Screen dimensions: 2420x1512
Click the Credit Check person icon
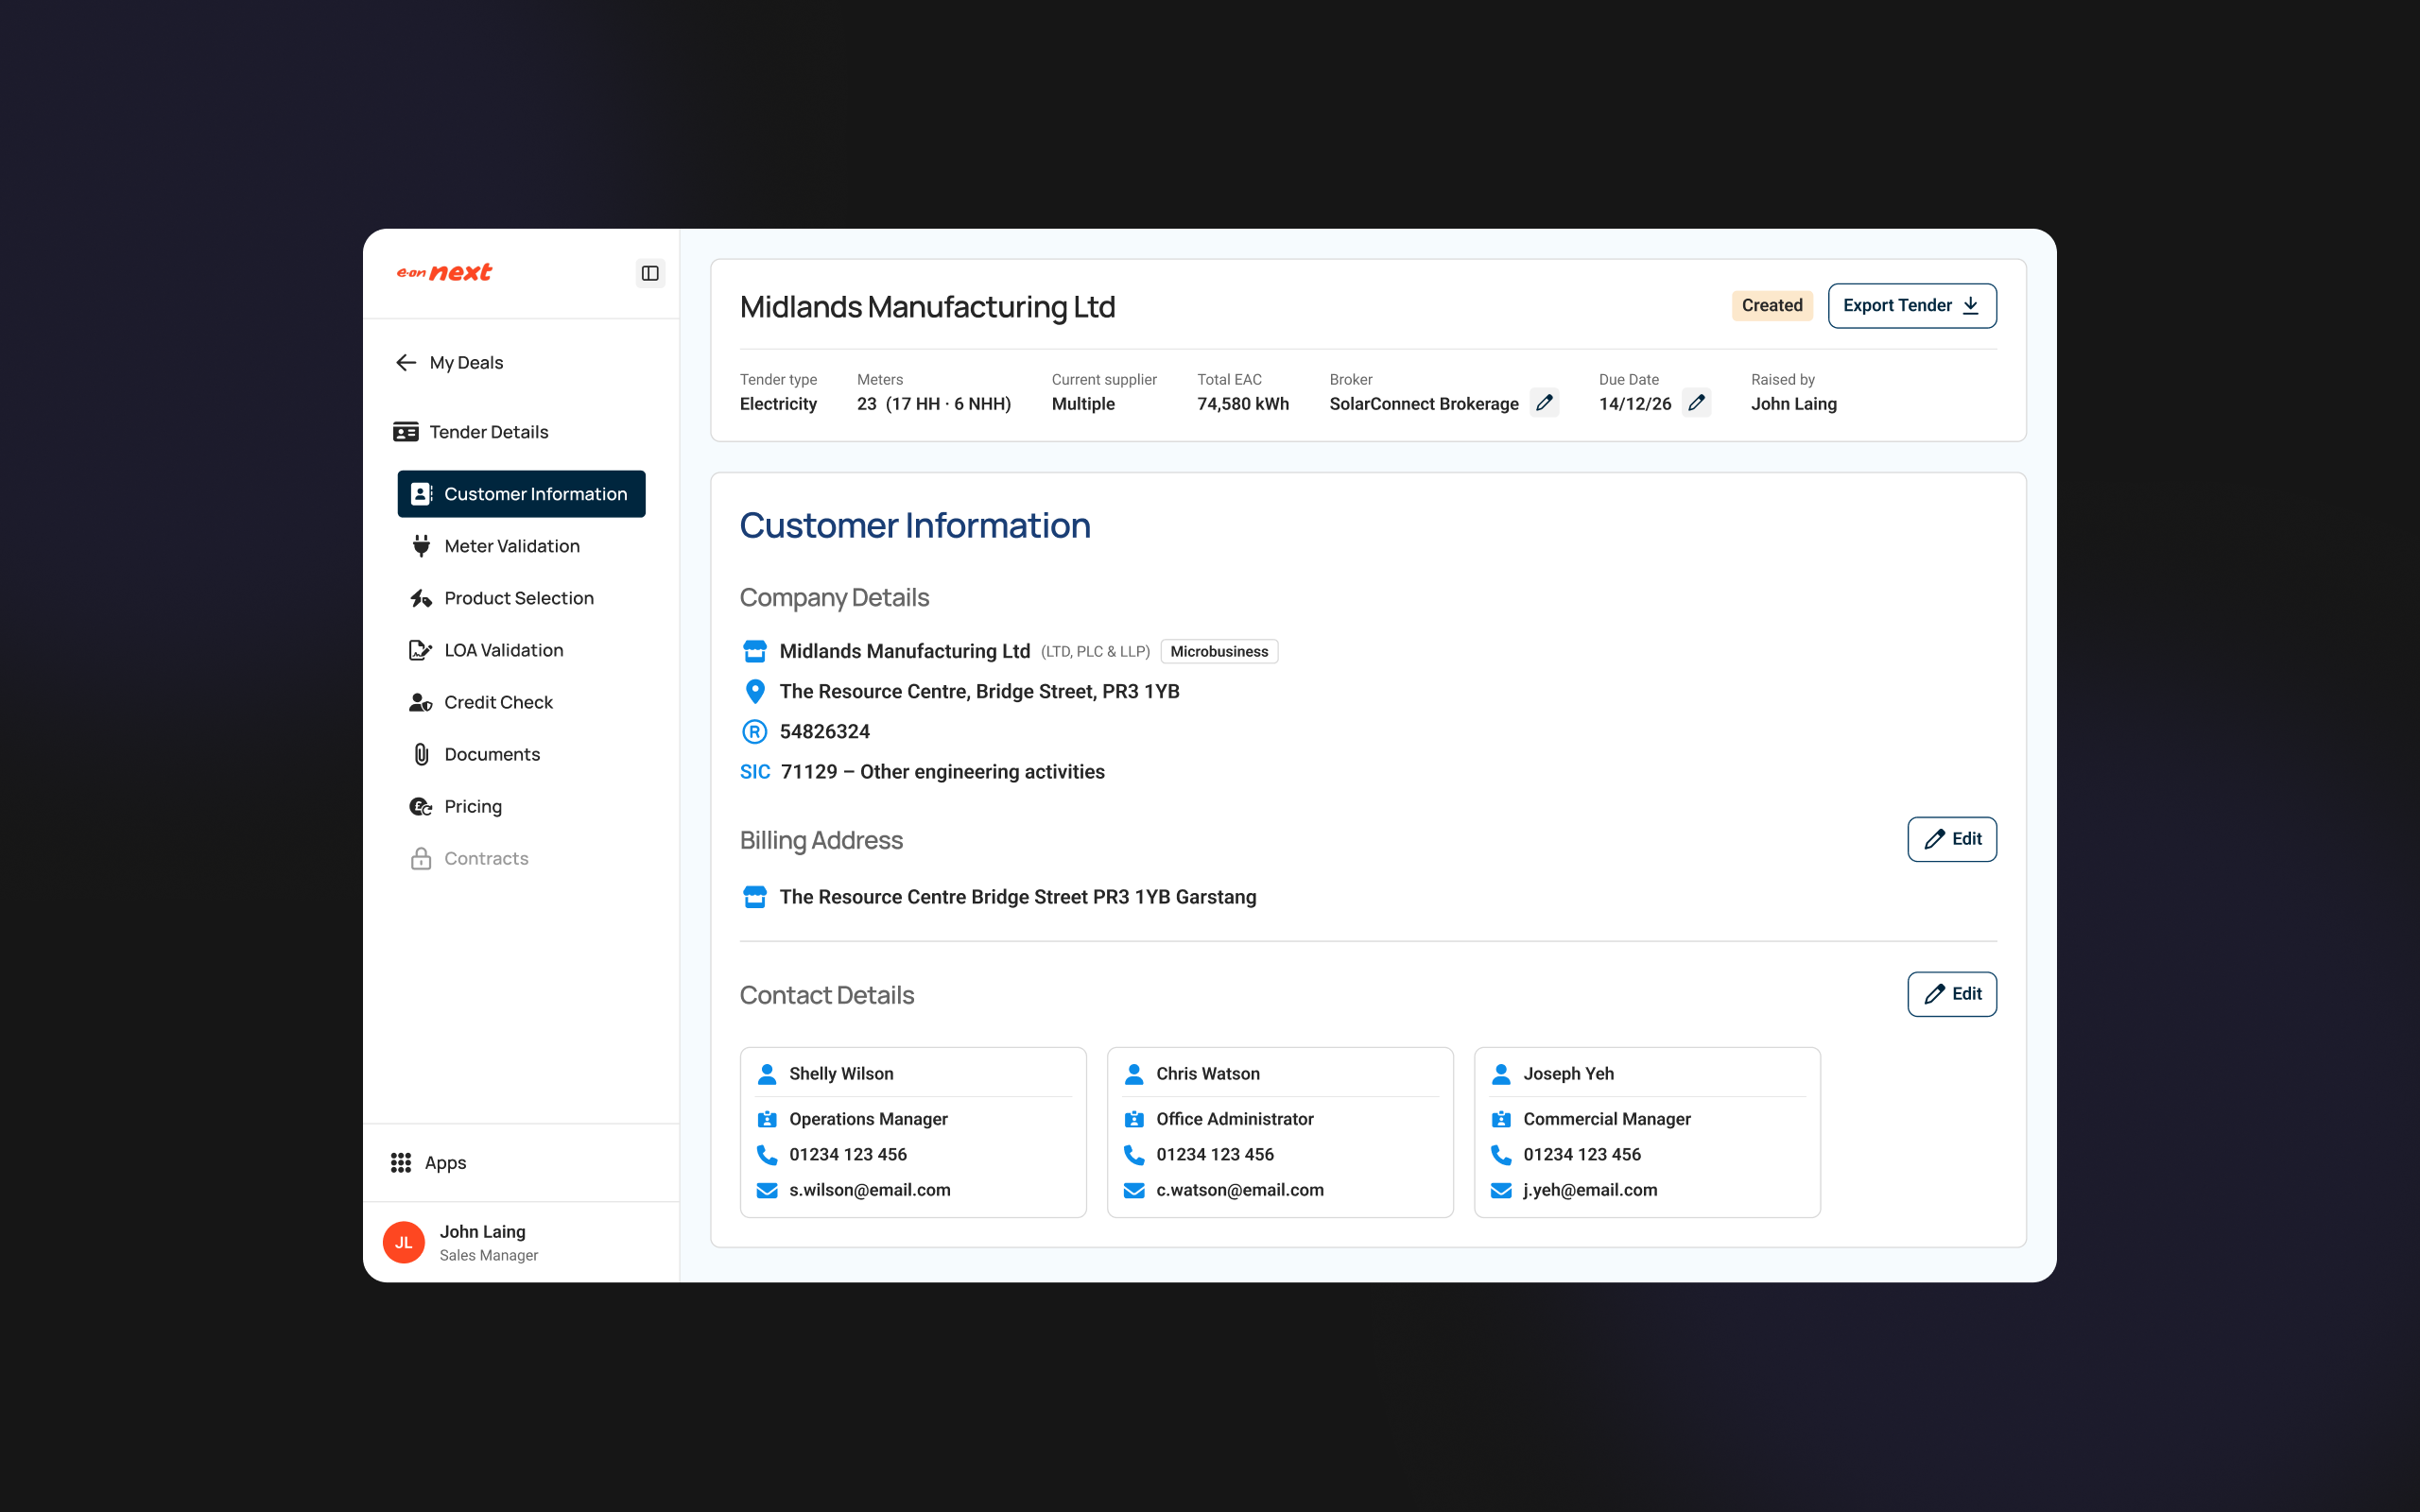[421, 702]
